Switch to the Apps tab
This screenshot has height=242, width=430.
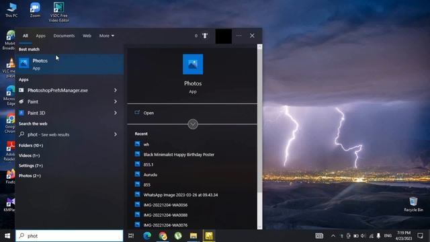(40, 36)
